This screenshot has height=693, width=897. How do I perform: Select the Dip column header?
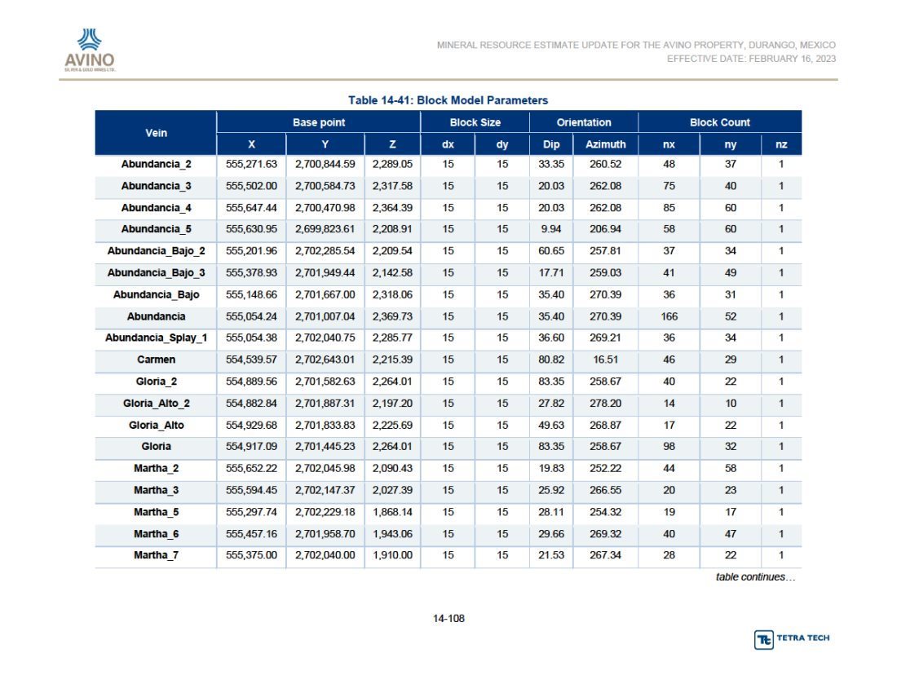tap(551, 144)
